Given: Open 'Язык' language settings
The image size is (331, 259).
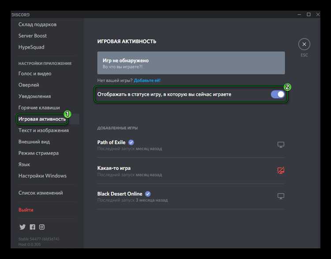Looking at the screenshot, I should click(24, 165).
